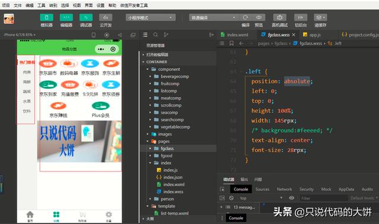Click the console Filter input field
Viewport: 379px width, 224px height.
[x=323, y=198]
